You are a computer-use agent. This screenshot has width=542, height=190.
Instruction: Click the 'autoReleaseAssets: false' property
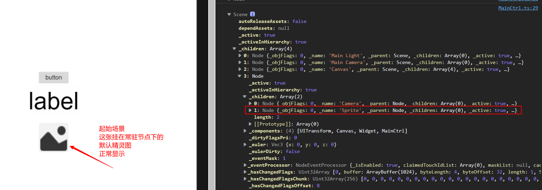coord(272,21)
